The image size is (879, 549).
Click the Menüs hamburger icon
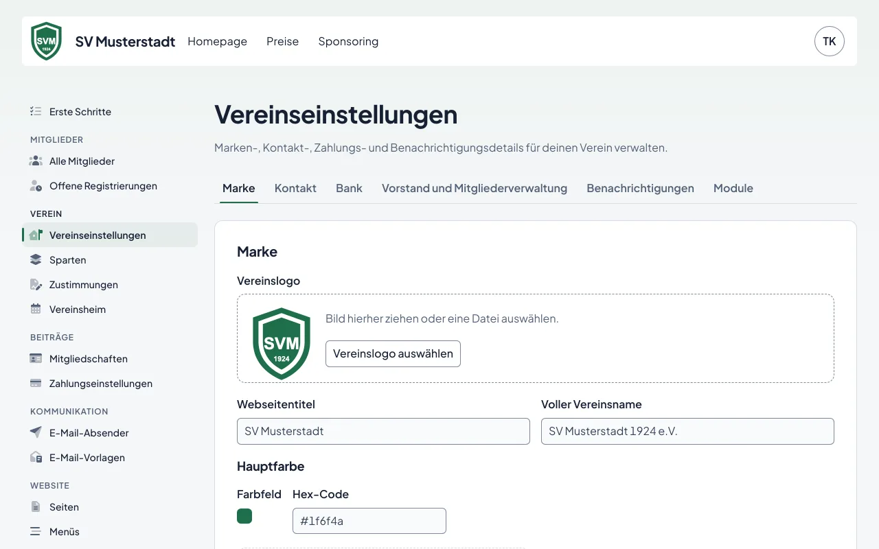(x=36, y=531)
